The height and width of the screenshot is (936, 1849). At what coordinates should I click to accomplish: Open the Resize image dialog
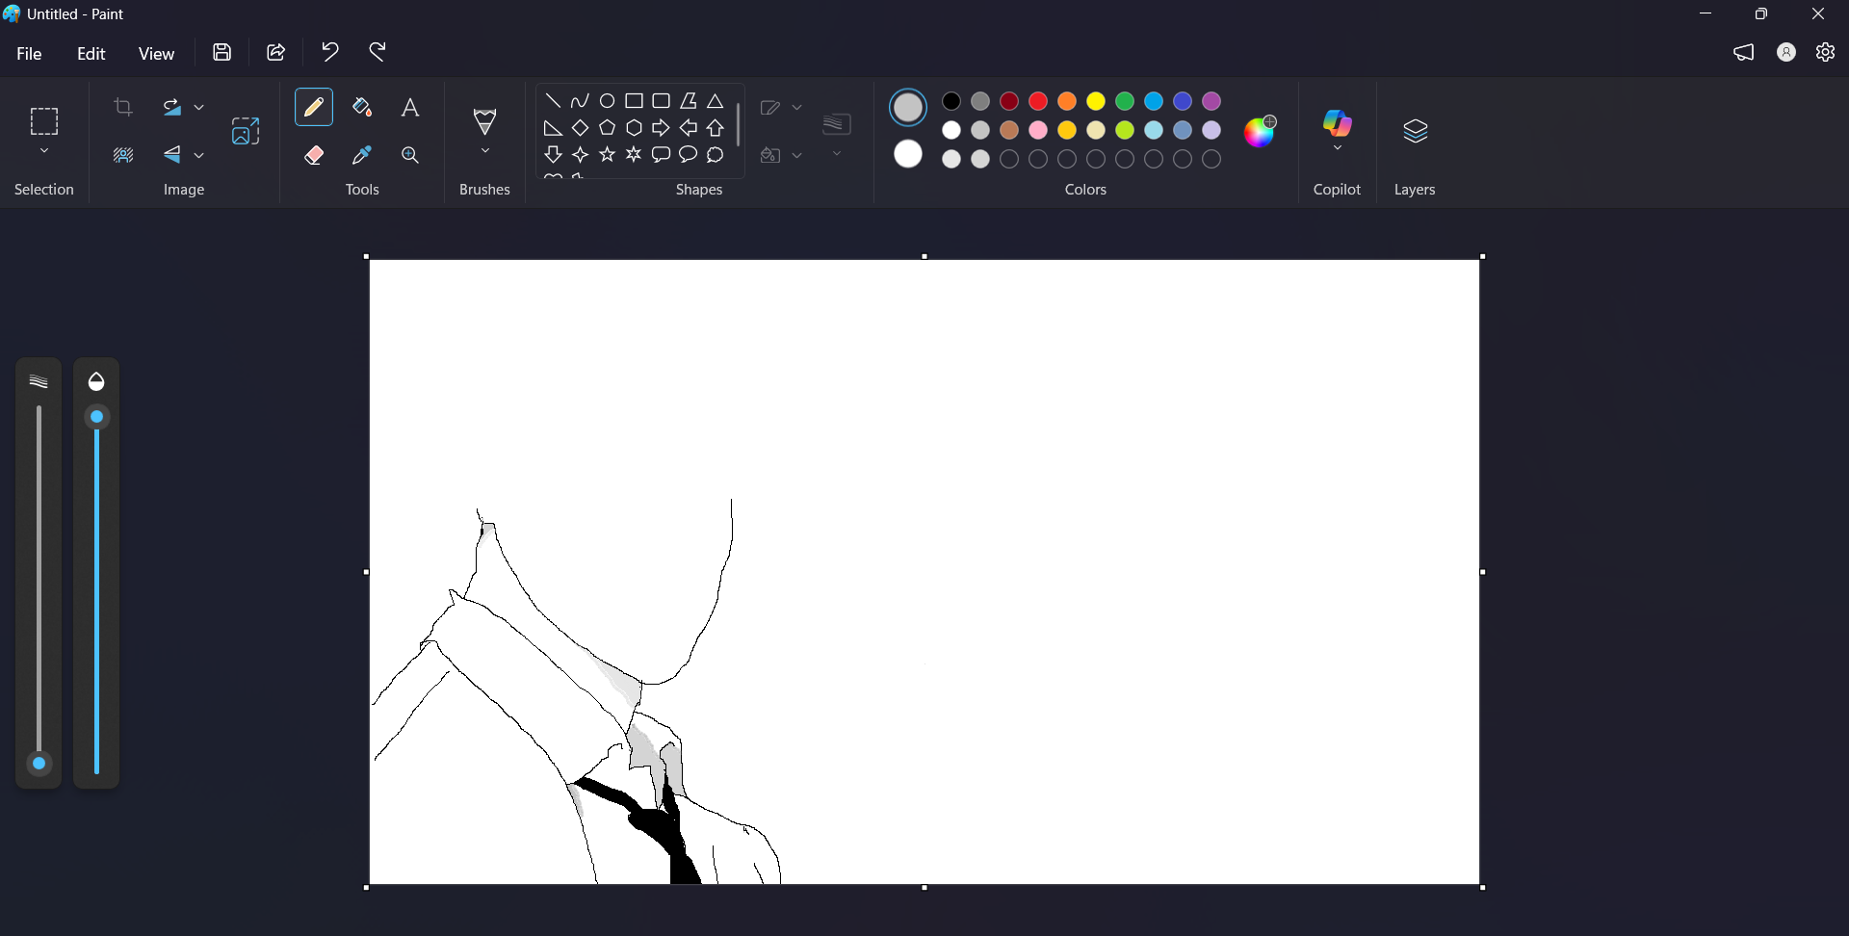point(246,131)
